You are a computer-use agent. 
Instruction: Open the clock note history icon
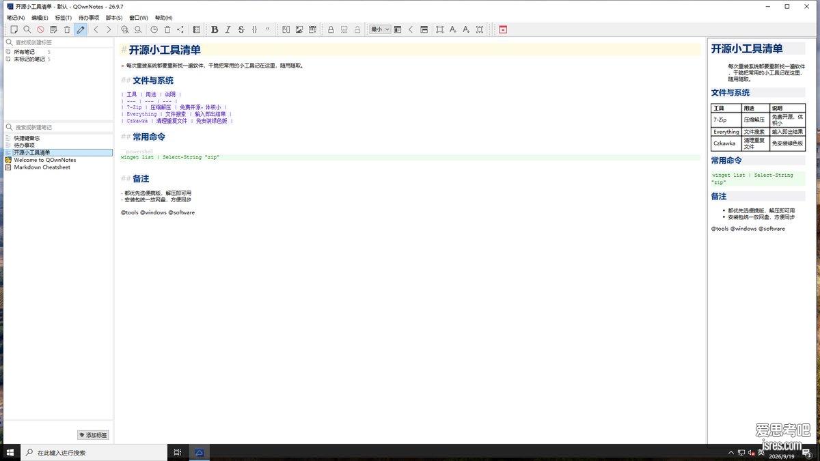coord(154,29)
